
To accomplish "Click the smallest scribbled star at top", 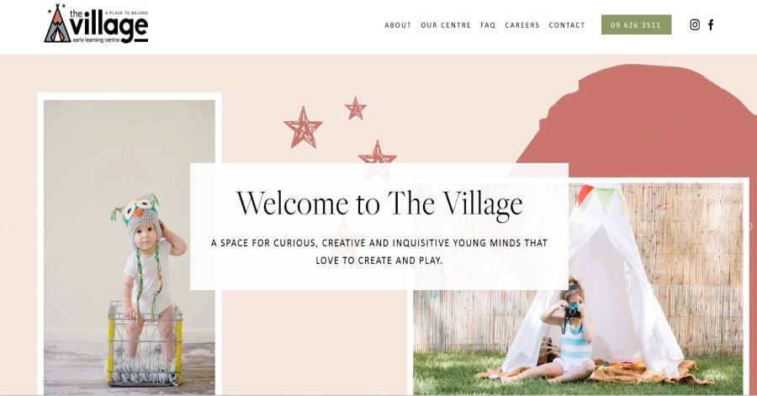I will pyautogui.click(x=355, y=108).
